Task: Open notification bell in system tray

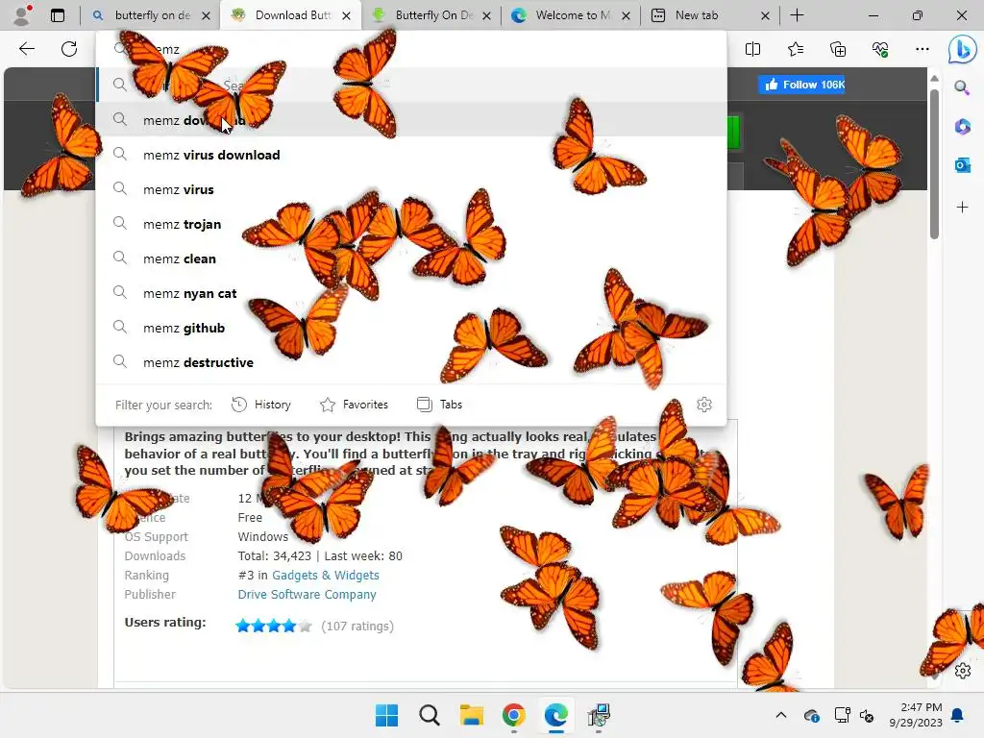Action: click(958, 715)
